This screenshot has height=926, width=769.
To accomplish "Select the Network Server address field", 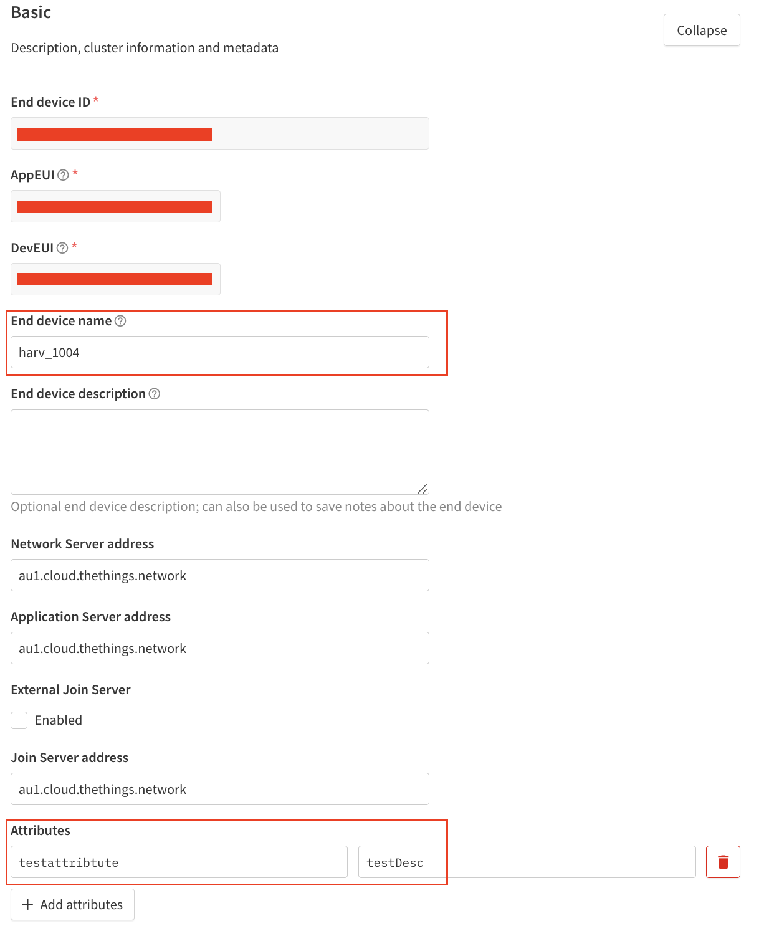I will (x=219, y=575).
